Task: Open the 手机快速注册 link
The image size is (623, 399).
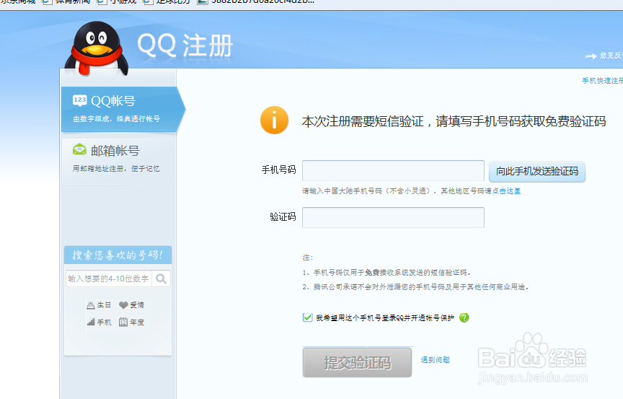Action: point(602,81)
